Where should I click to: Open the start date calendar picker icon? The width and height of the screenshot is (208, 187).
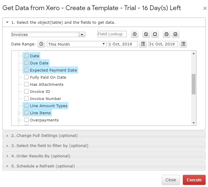[x=143, y=44]
